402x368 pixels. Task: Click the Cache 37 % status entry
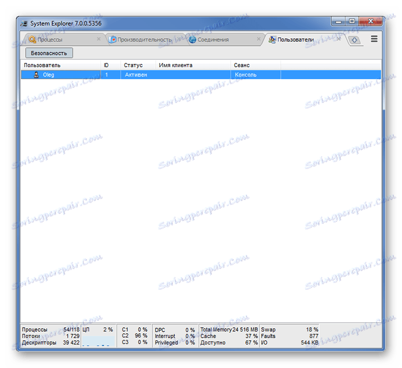click(229, 336)
